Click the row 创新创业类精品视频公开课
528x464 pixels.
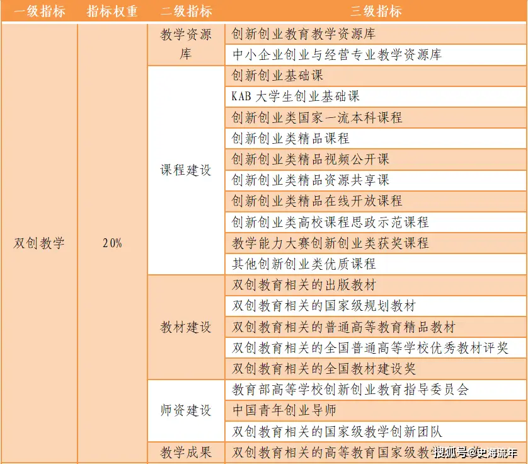(376, 159)
